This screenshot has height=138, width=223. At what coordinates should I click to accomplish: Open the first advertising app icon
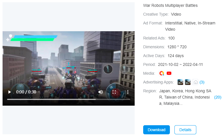pyautogui.click(x=180, y=82)
